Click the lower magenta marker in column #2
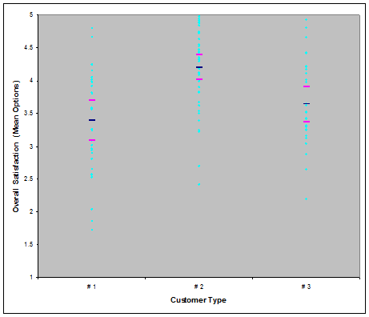369x317 pixels. click(199, 79)
